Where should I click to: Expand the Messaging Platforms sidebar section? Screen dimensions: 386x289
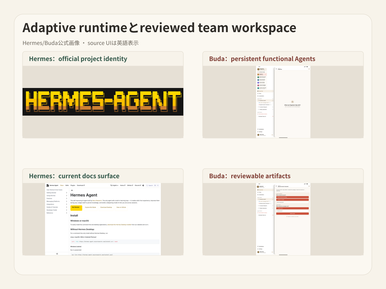click(x=57, y=201)
